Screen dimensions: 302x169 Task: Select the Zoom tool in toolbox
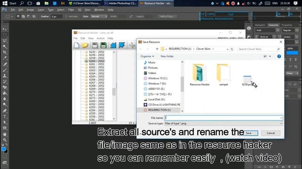[5, 140]
